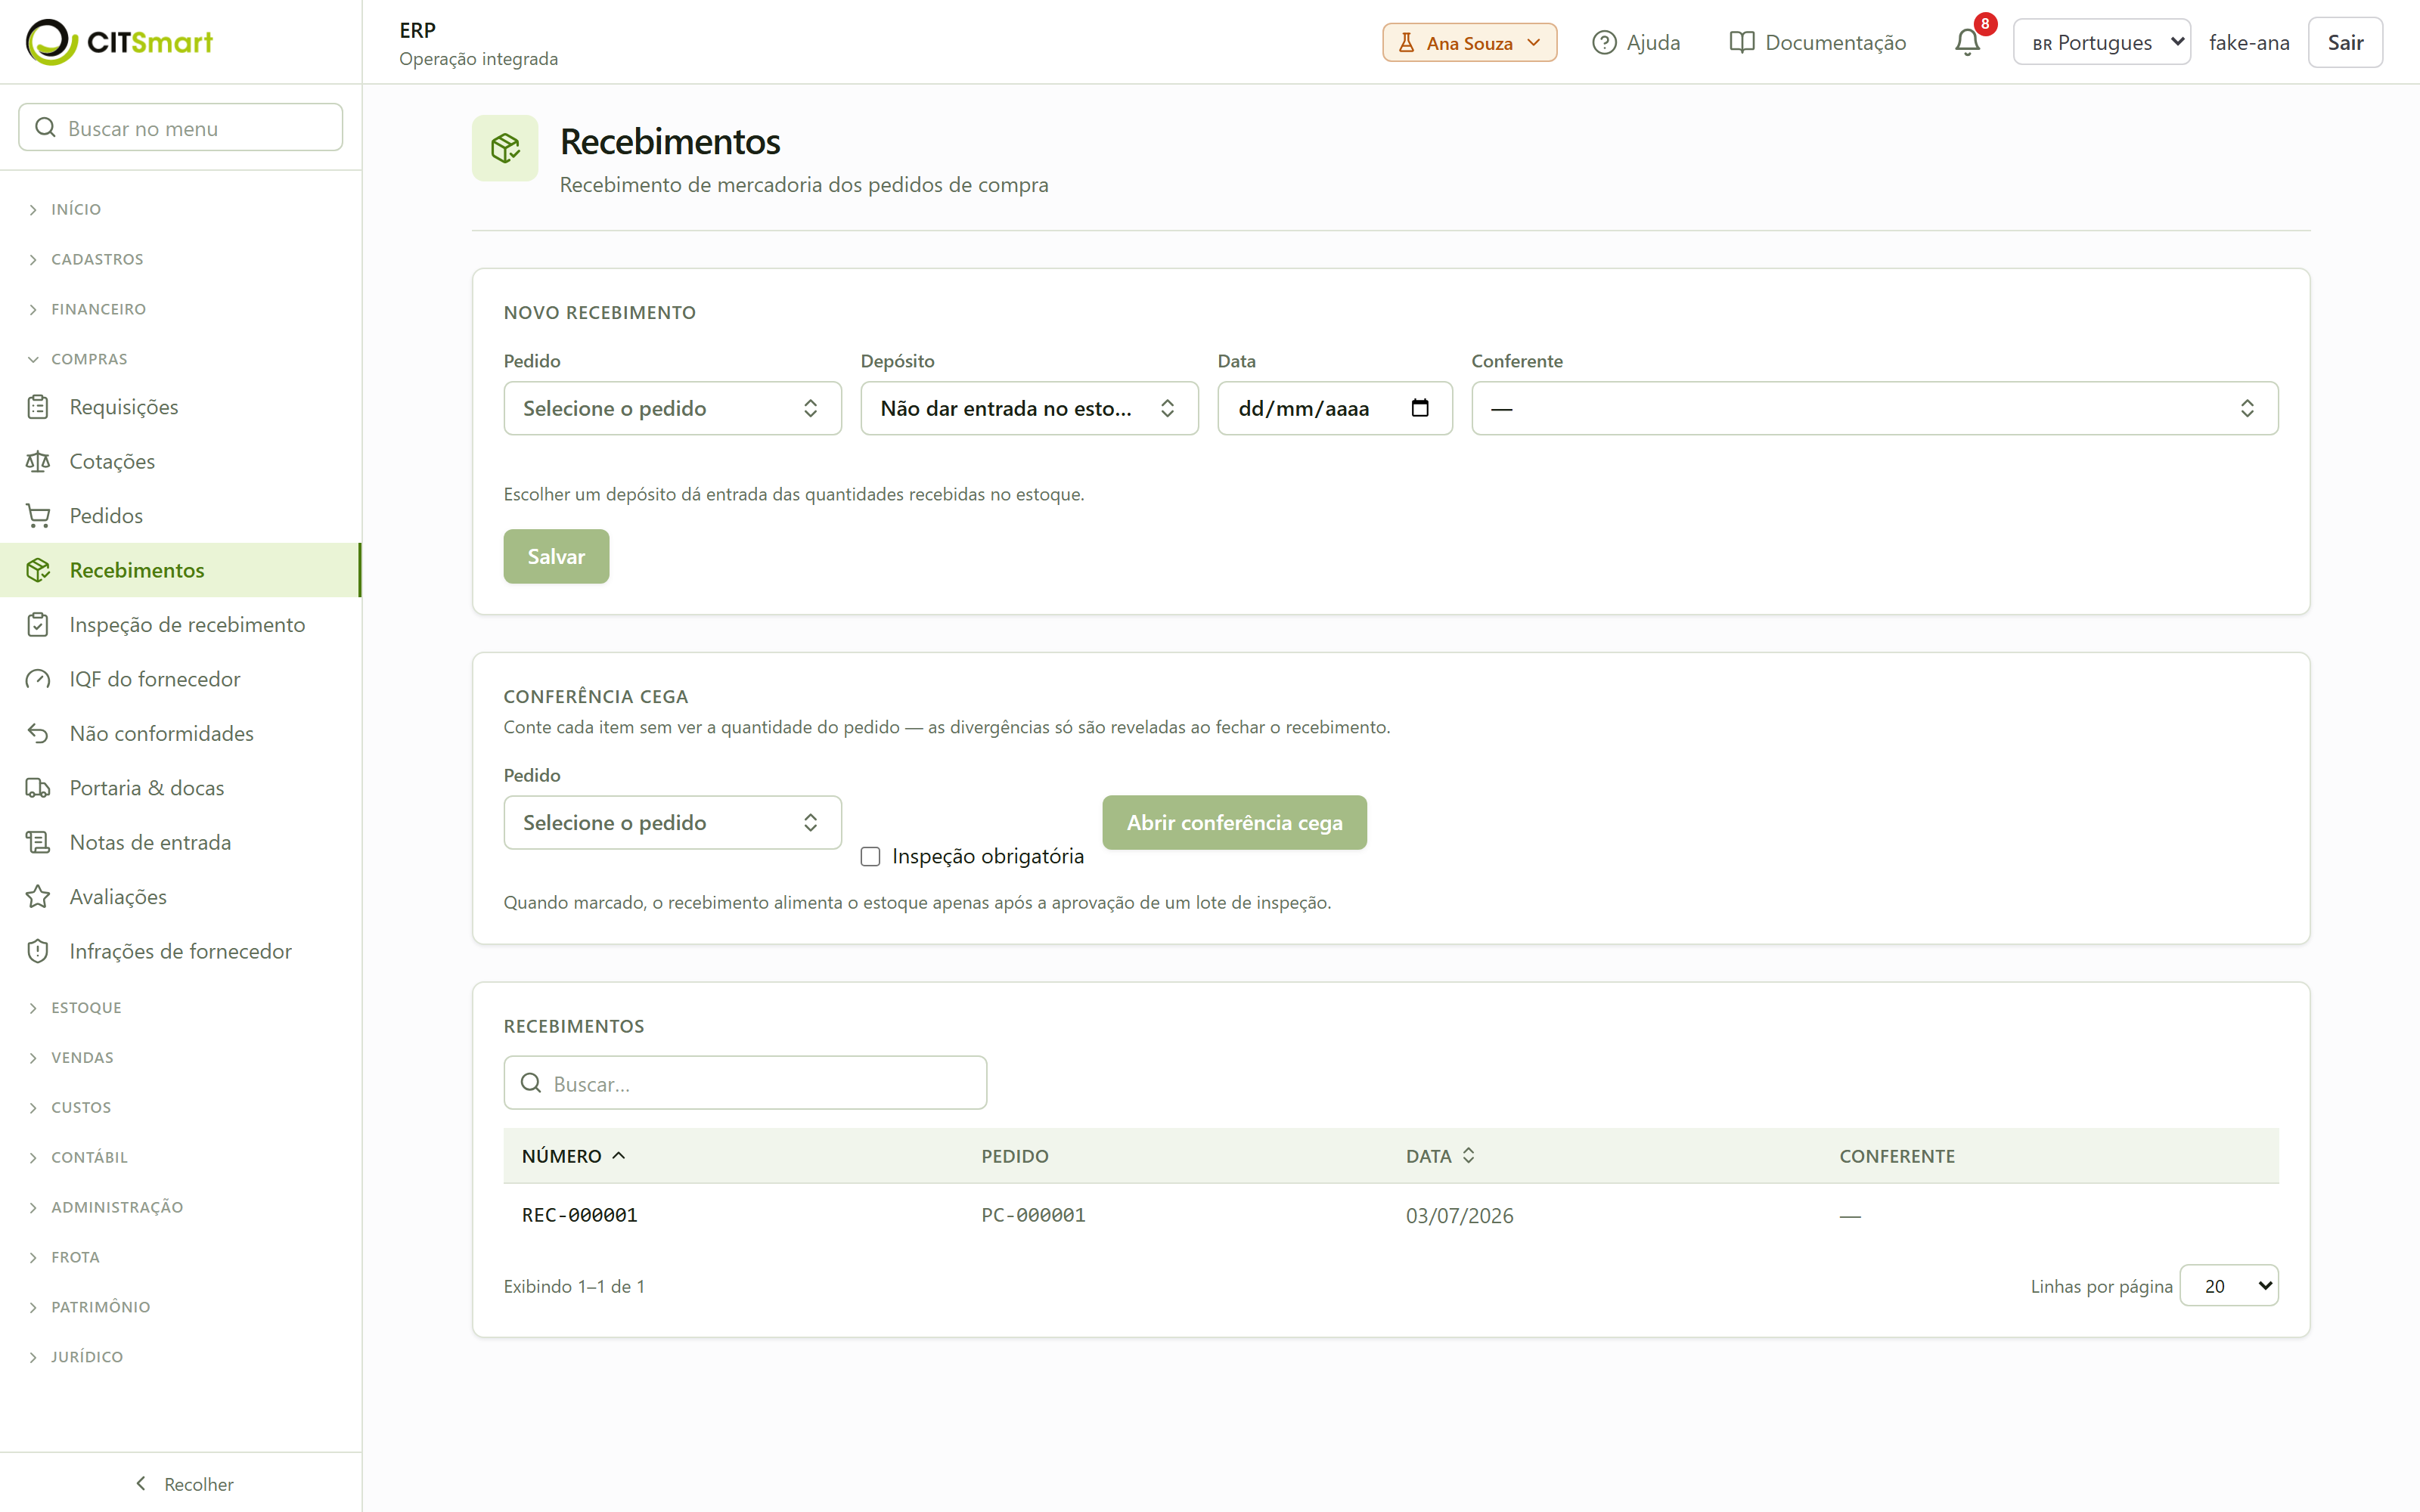Open the Conferente dropdown
Screen dimensions: 2420x1512
[1874, 408]
